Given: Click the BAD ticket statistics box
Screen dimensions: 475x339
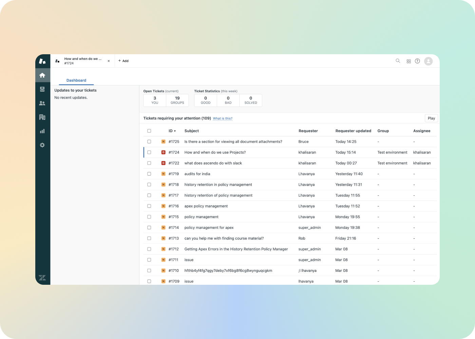Looking at the screenshot, I should (x=228, y=100).
